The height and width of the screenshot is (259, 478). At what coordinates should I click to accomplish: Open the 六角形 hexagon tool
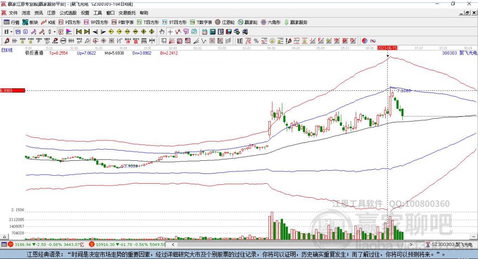[271, 22]
